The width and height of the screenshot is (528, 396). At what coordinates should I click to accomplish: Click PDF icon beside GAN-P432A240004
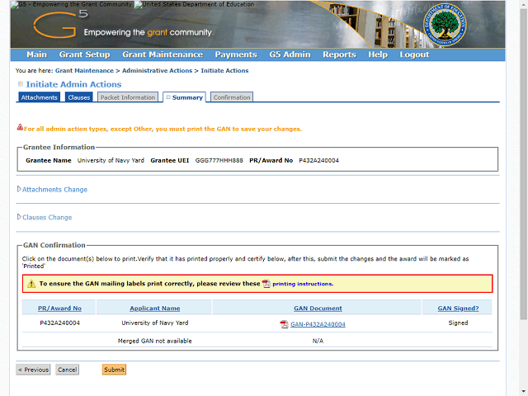coord(284,324)
